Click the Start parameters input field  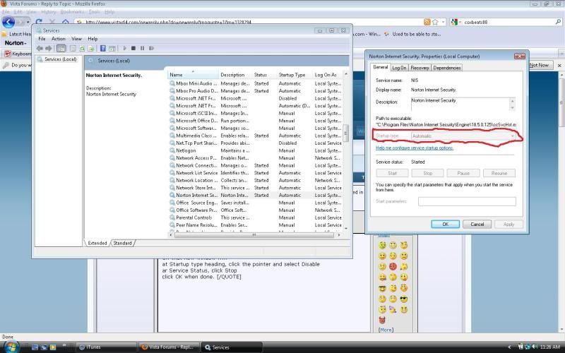point(467,202)
